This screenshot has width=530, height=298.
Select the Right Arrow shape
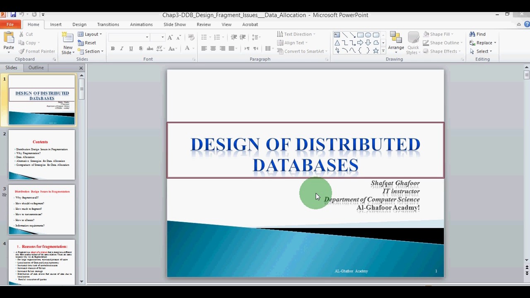[360, 43]
